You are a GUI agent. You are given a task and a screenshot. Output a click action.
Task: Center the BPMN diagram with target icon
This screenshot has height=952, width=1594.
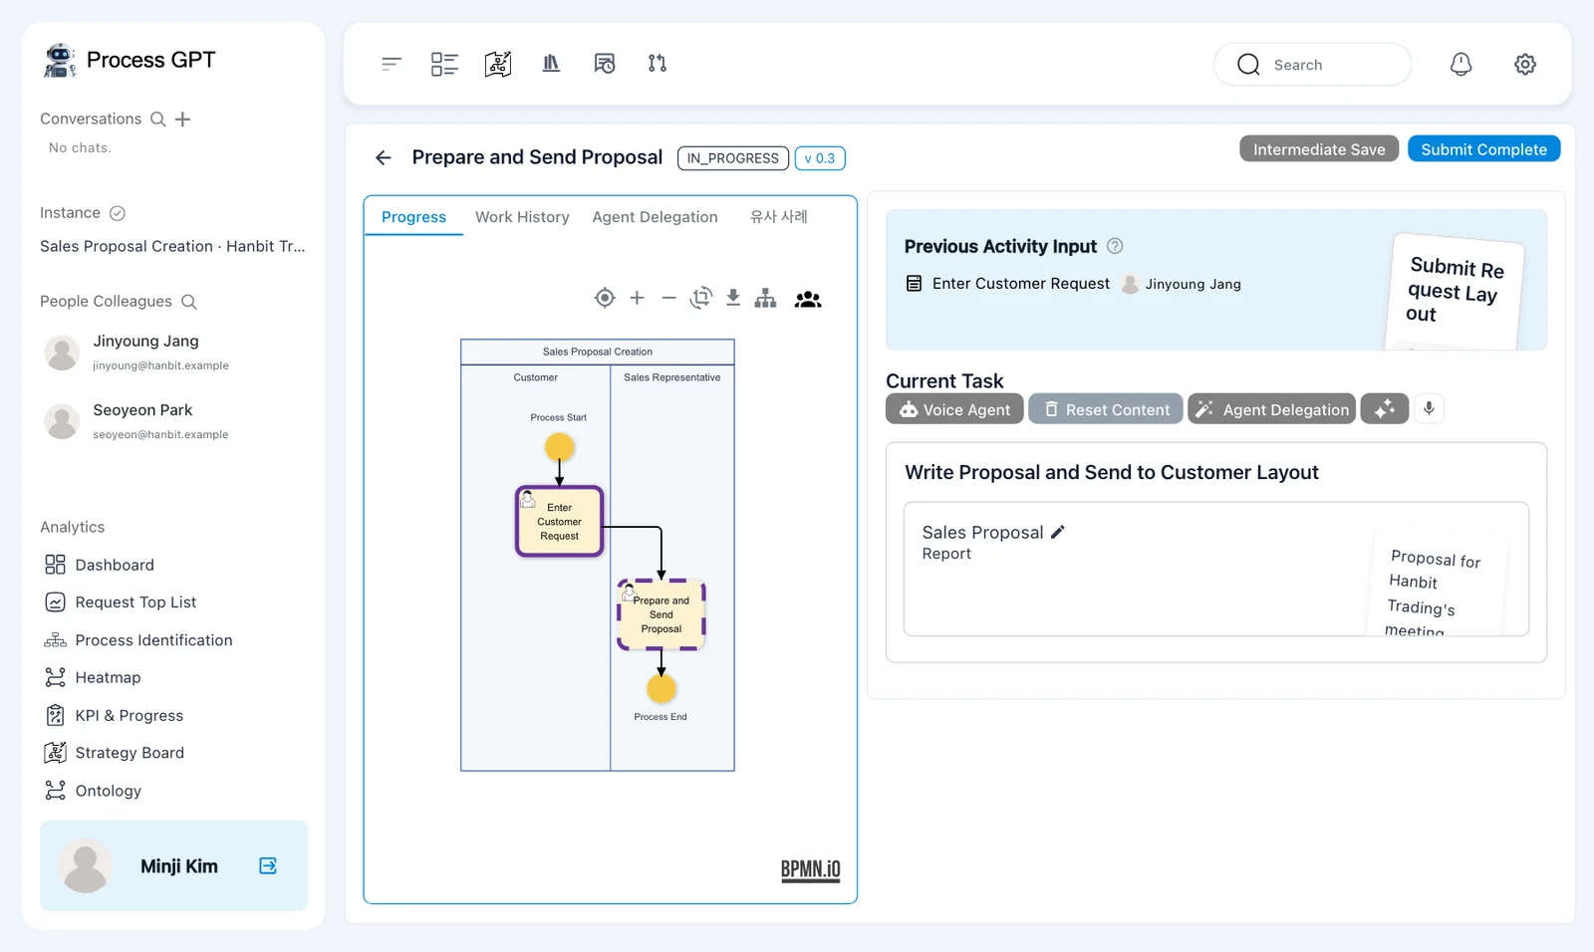605,298
